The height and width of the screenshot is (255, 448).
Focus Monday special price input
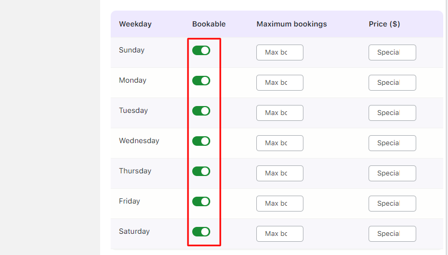point(392,83)
